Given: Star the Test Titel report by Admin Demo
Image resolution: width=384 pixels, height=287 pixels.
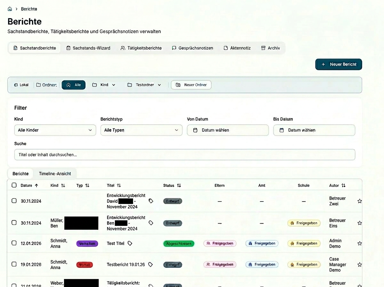Looking at the screenshot, I should click(x=359, y=243).
